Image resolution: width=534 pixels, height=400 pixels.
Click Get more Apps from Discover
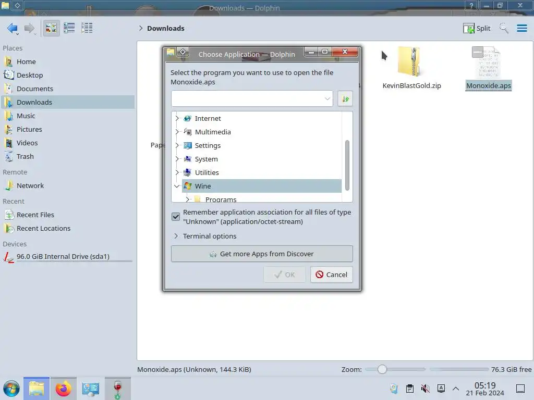click(262, 254)
